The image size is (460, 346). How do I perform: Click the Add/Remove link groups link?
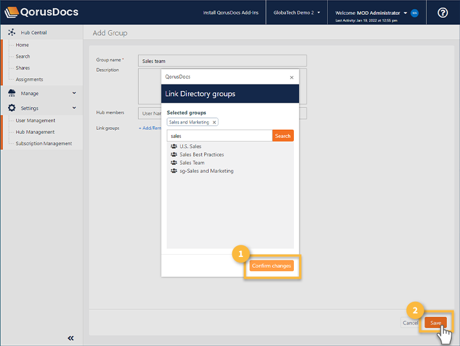click(150, 128)
